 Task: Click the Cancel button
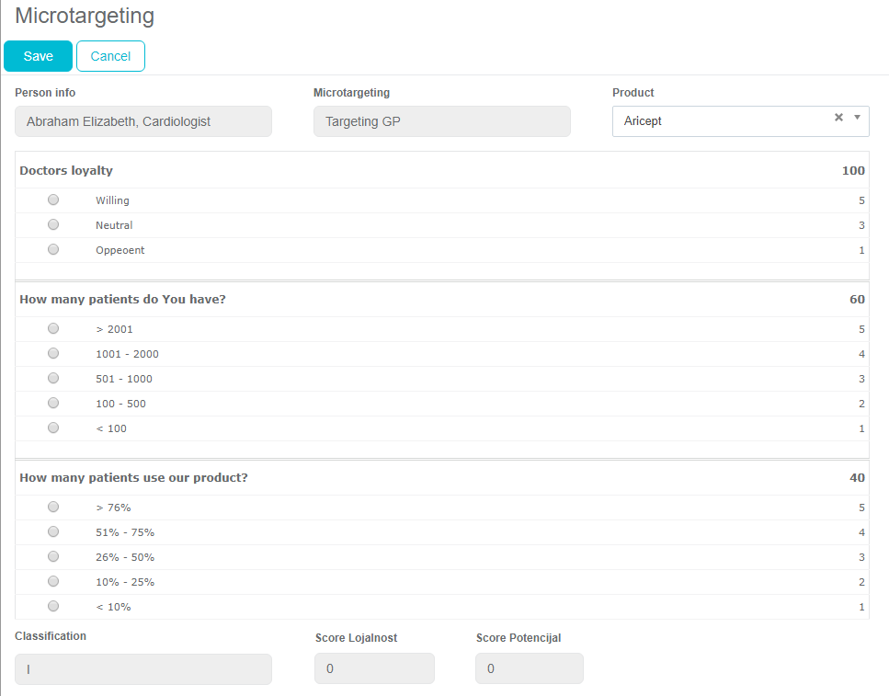point(110,56)
